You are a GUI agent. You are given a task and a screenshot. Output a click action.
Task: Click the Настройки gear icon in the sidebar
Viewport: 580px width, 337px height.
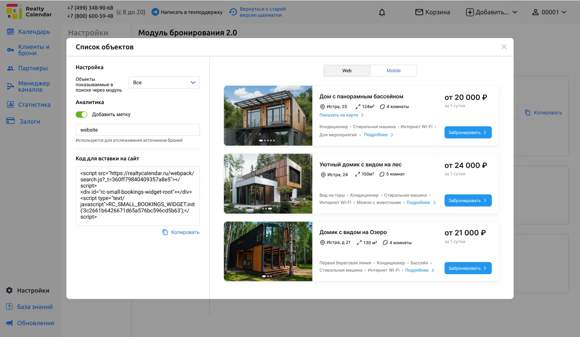[10, 290]
